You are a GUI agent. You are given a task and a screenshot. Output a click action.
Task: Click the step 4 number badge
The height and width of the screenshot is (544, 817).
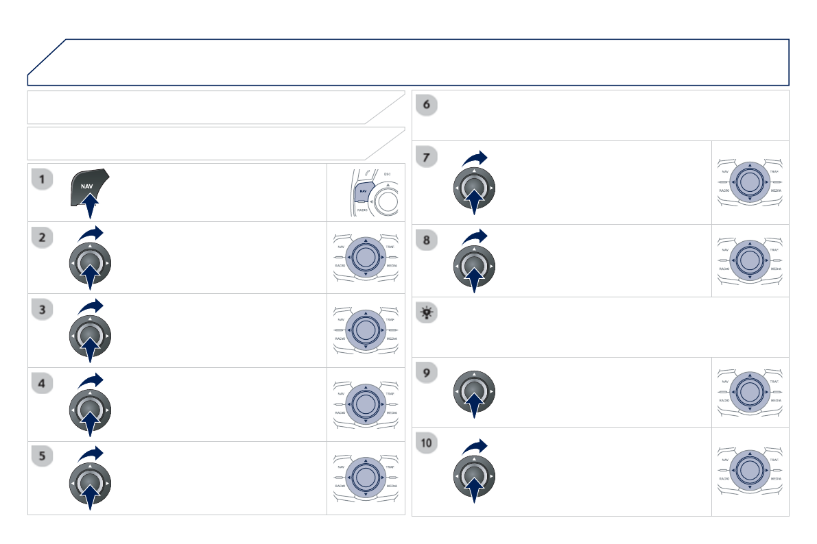pyautogui.click(x=43, y=384)
